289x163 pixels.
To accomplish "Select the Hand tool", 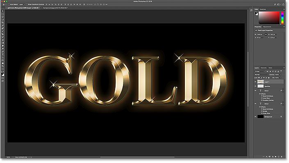I will pyautogui.click(x=2, y=63).
